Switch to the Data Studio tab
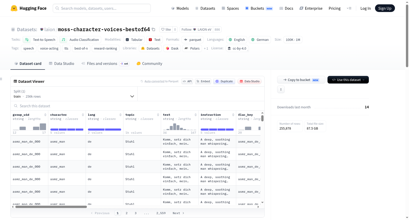Screen dimensions: 409x220 pos(61,64)
